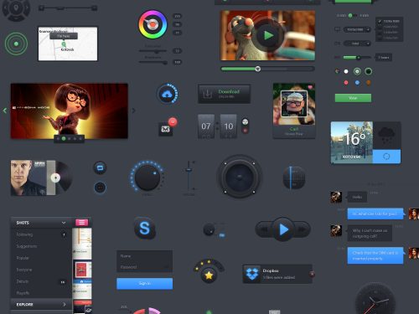Click the map popup label above the pin
Viewport: 419px width, 314px height.
(64, 36)
